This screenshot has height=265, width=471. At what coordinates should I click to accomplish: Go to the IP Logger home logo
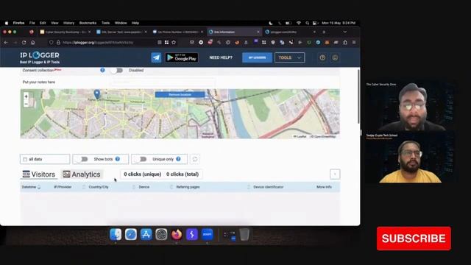click(x=40, y=57)
